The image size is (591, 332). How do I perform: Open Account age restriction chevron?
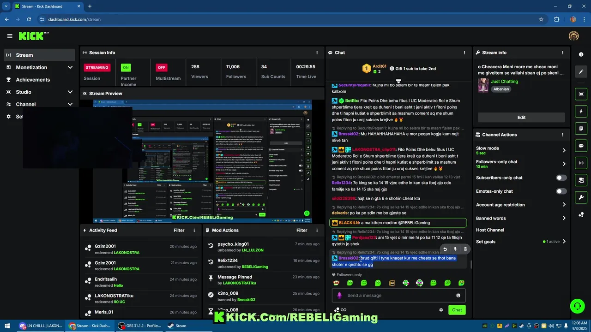tap(564, 205)
